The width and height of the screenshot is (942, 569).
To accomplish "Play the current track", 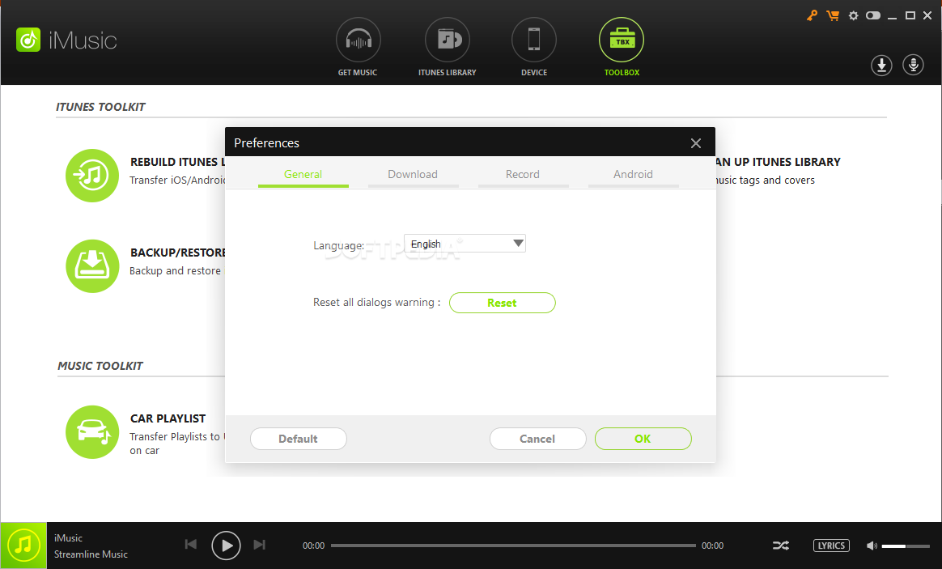I will click(x=226, y=546).
